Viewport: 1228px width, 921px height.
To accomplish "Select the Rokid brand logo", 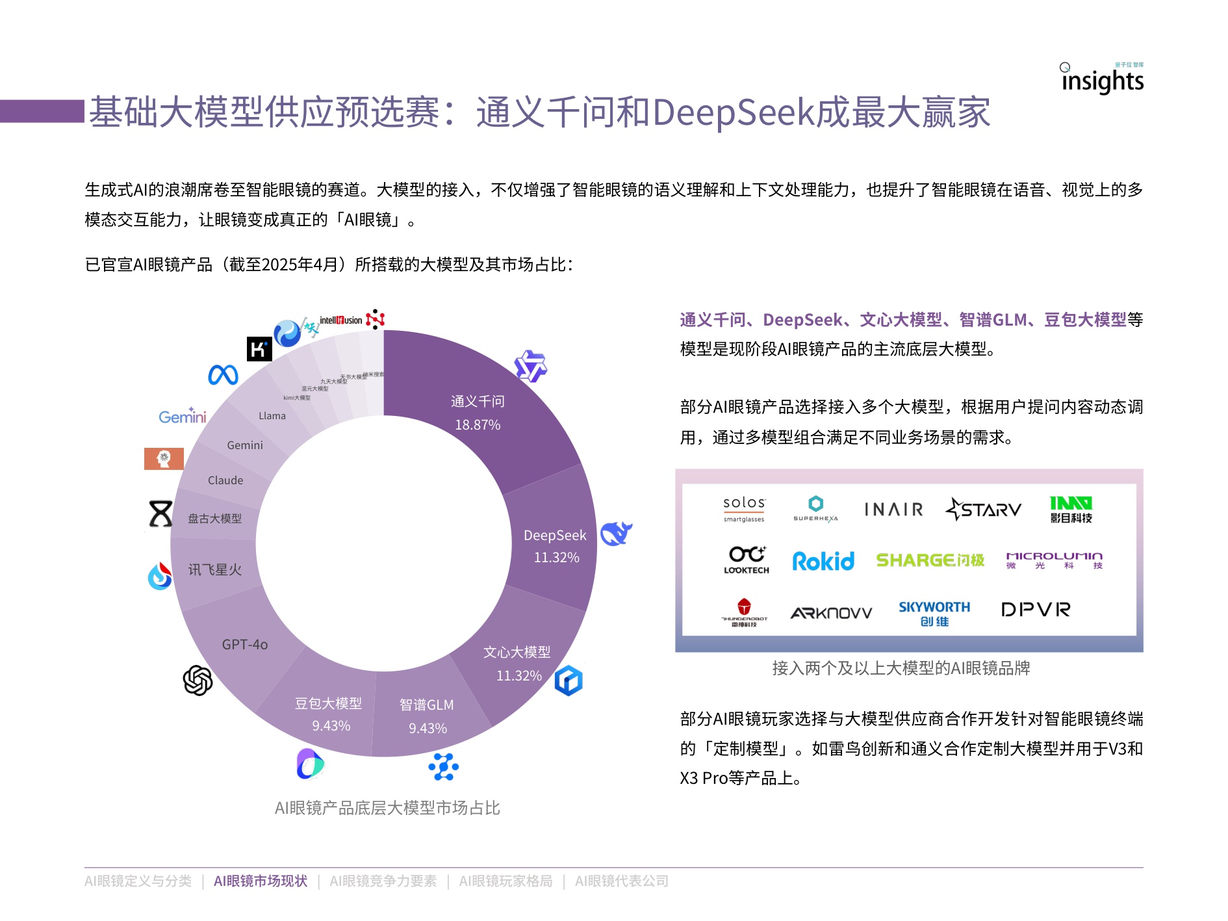I will [x=824, y=562].
